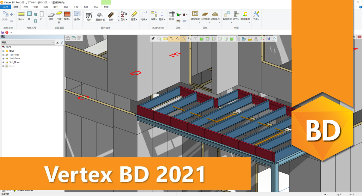Viewport: 362px width, 196px height.
Task: Toggle the line selection cursor on floating toolbar
Action: pyautogui.click(x=177, y=39)
